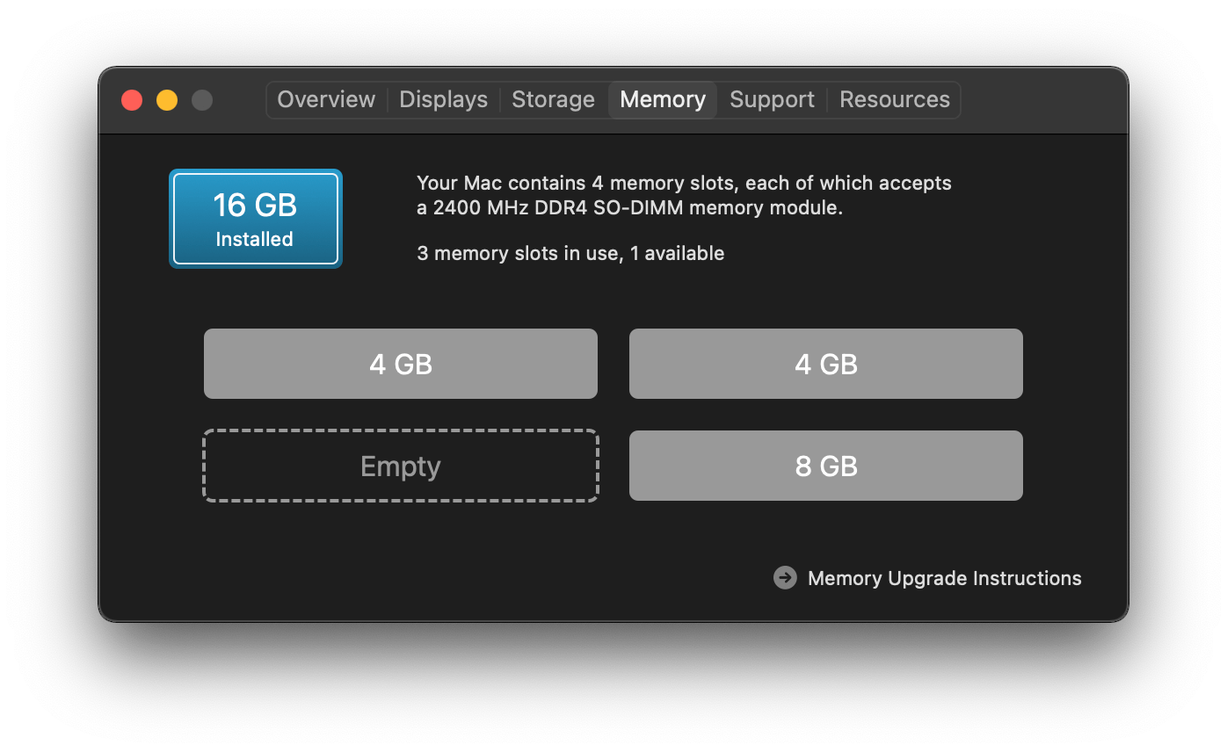
Task: Click the 16 GB Installed memory badge
Action: 256,219
